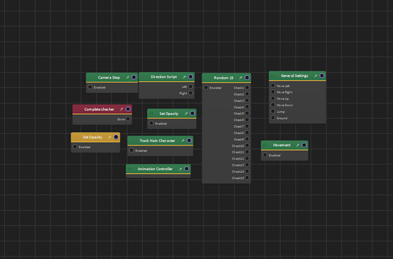The width and height of the screenshot is (393, 259).
Task: Click the Check15 output port on Random 15
Action: tap(247, 178)
